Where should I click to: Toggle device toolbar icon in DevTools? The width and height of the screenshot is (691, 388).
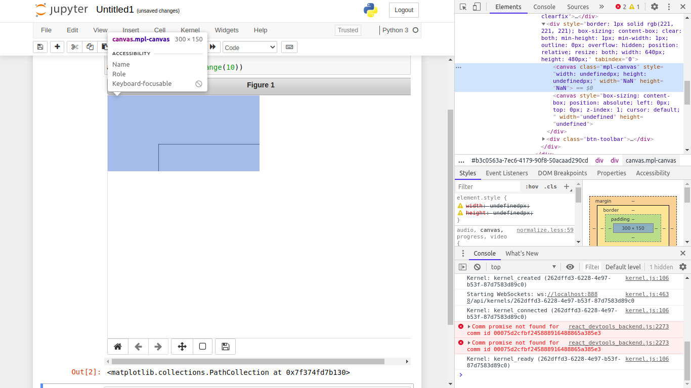pyautogui.click(x=477, y=7)
